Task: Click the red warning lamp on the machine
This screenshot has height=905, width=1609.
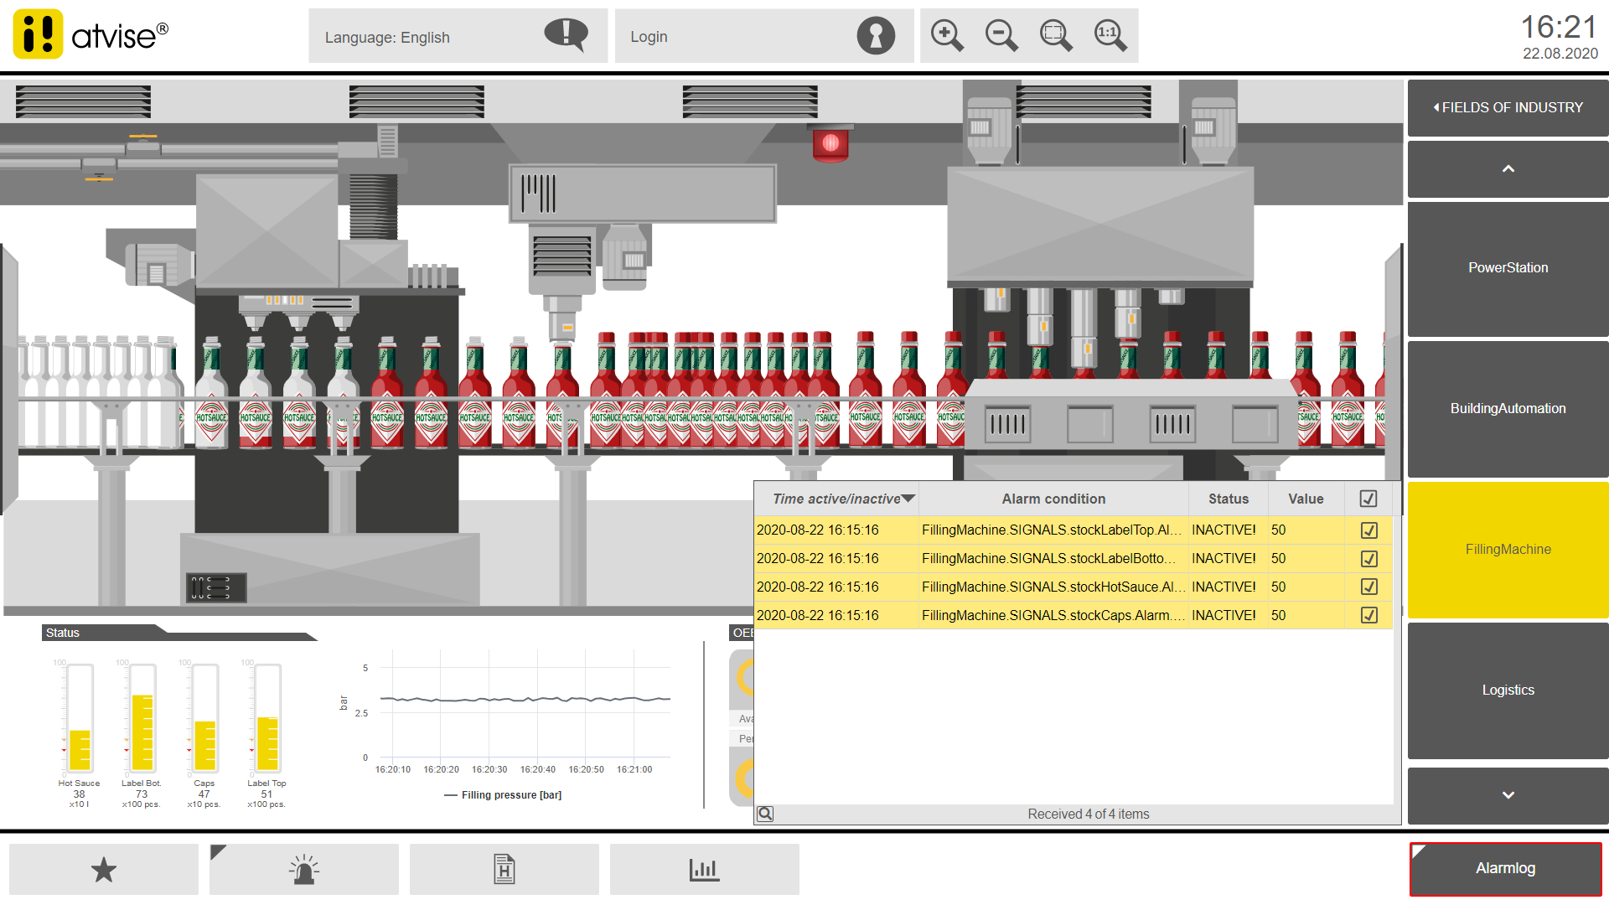Action: point(830,143)
